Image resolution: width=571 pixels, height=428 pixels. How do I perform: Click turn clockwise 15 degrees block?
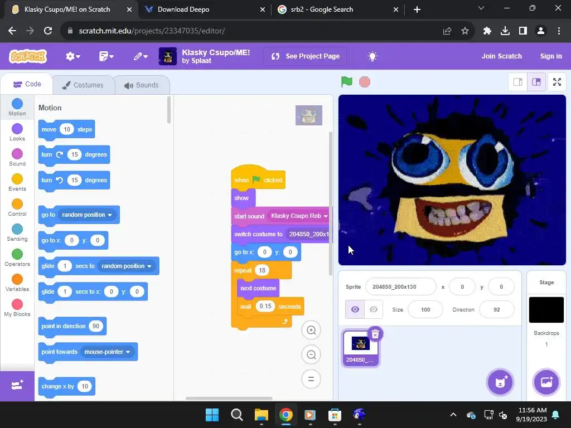coord(74,155)
